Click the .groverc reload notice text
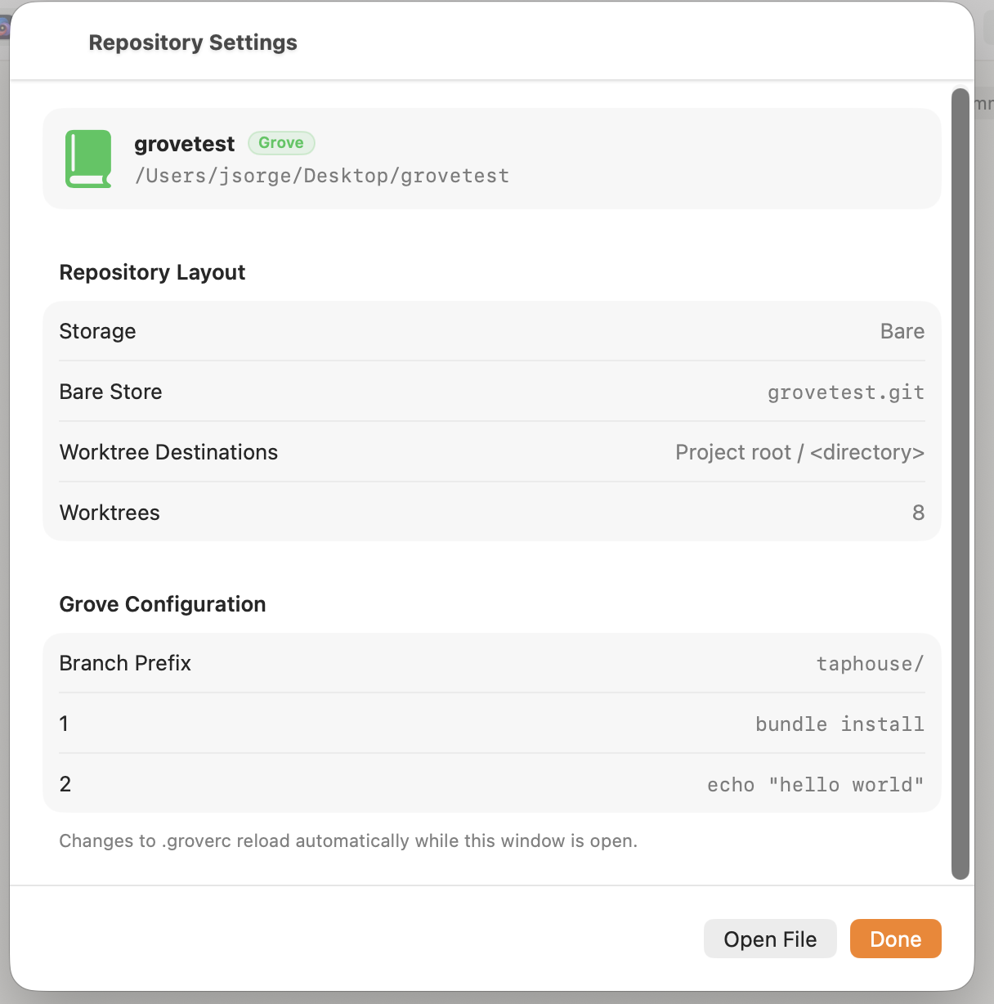This screenshot has width=994, height=1004. 348,840
